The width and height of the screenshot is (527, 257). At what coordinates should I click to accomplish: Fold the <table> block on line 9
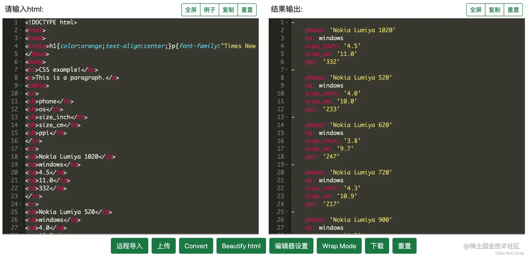[21, 86]
